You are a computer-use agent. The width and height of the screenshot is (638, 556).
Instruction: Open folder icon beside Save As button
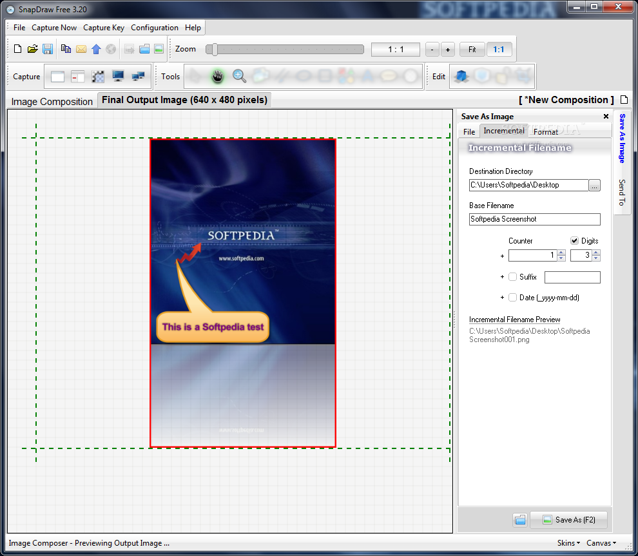point(520,520)
